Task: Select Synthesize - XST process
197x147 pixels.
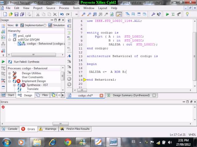Action: [x=37, y=85]
